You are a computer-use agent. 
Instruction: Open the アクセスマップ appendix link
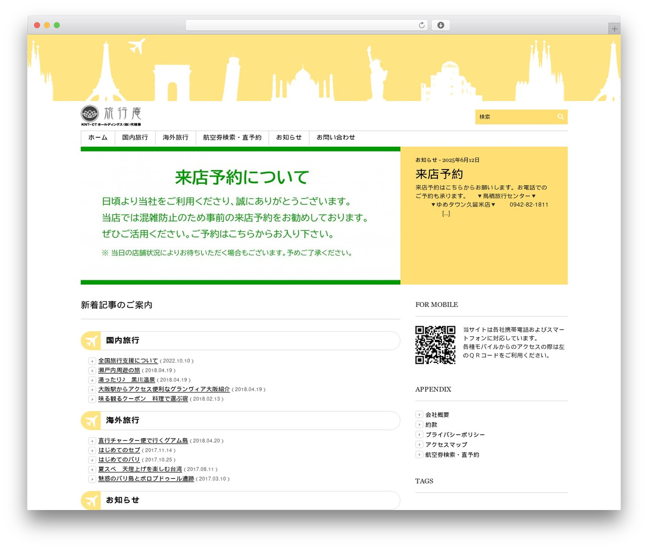(447, 445)
